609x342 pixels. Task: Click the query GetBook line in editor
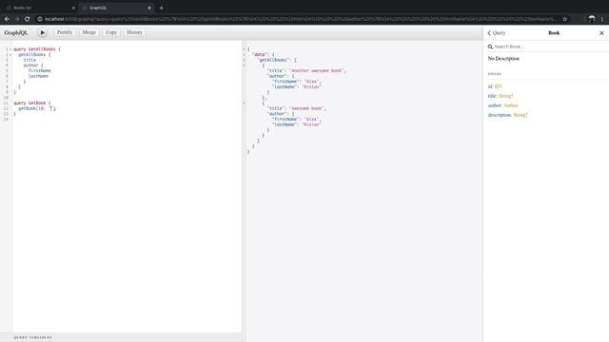(31, 104)
